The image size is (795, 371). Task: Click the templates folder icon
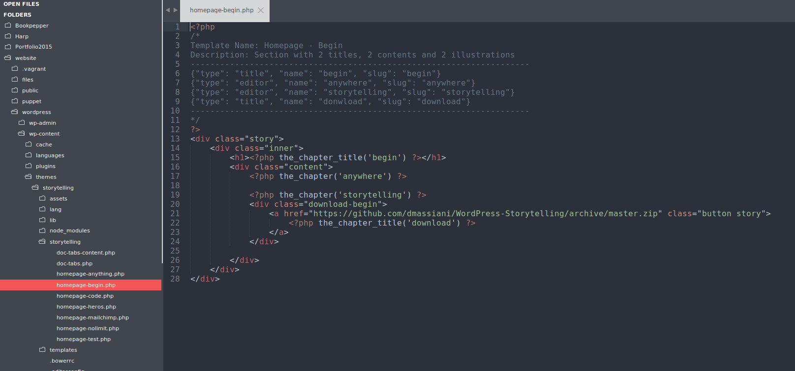(x=42, y=349)
